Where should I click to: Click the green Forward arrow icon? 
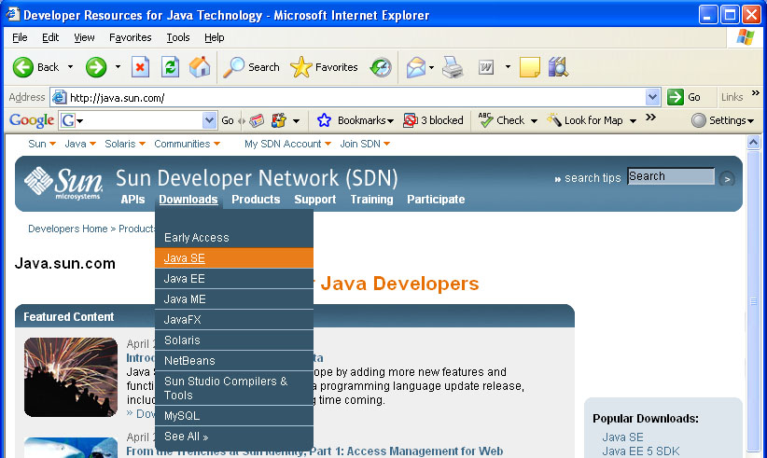[x=96, y=67]
